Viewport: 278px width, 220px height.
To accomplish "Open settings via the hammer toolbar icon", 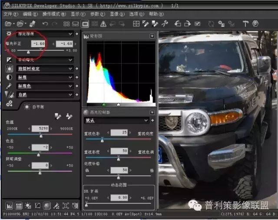I will [245, 23].
